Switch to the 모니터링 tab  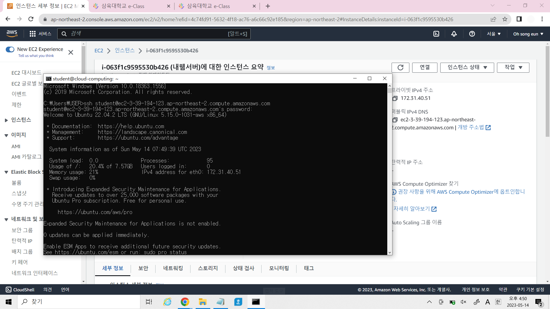(279, 268)
